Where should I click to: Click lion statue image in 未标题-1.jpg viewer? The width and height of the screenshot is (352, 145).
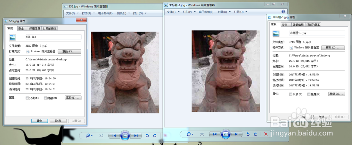[x=226, y=71]
